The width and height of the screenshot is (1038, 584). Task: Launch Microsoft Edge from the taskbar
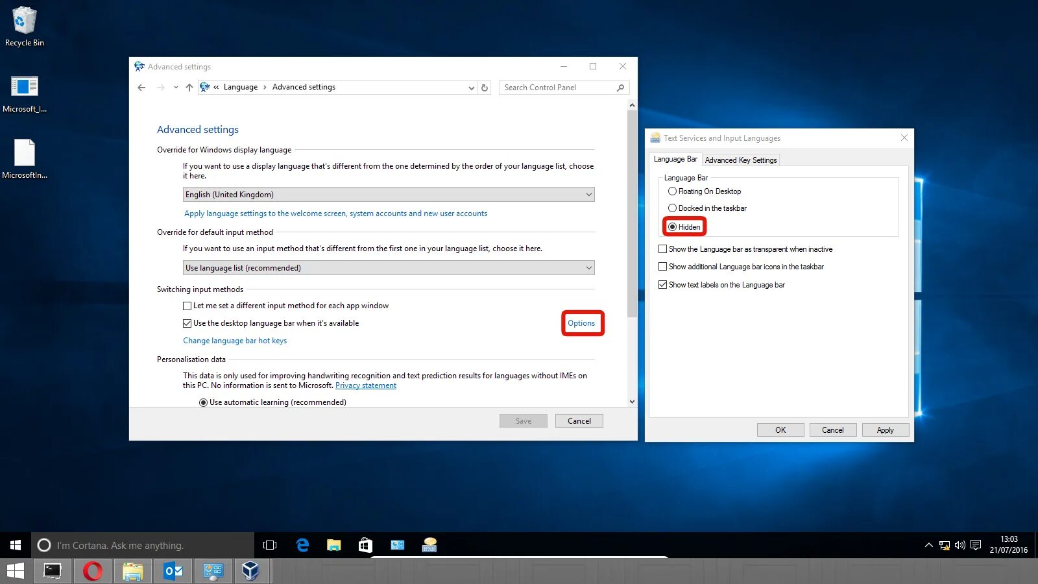coord(302,545)
